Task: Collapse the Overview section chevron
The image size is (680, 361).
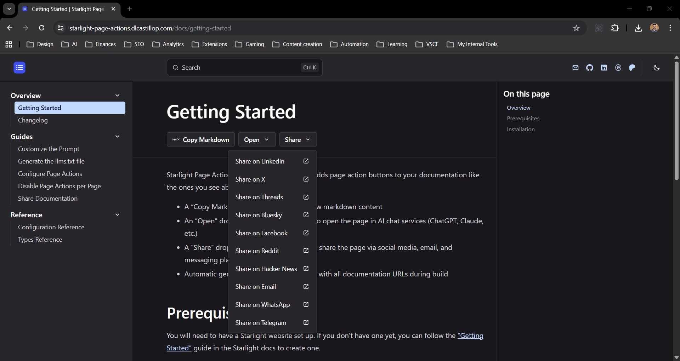Action: [118, 95]
